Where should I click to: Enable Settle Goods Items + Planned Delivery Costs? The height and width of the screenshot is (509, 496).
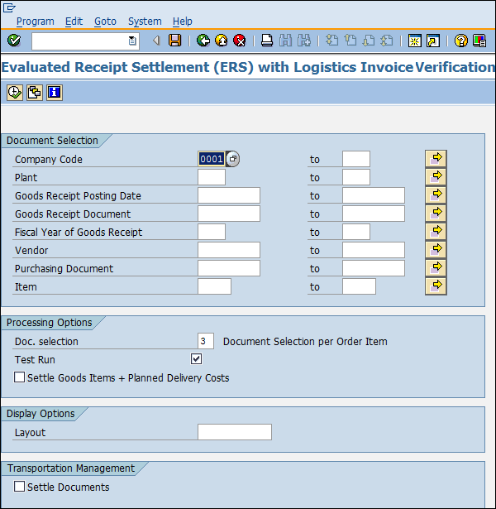(x=19, y=377)
